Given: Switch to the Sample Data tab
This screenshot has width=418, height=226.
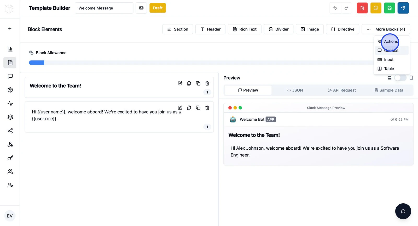Looking at the screenshot, I should coord(389,90).
